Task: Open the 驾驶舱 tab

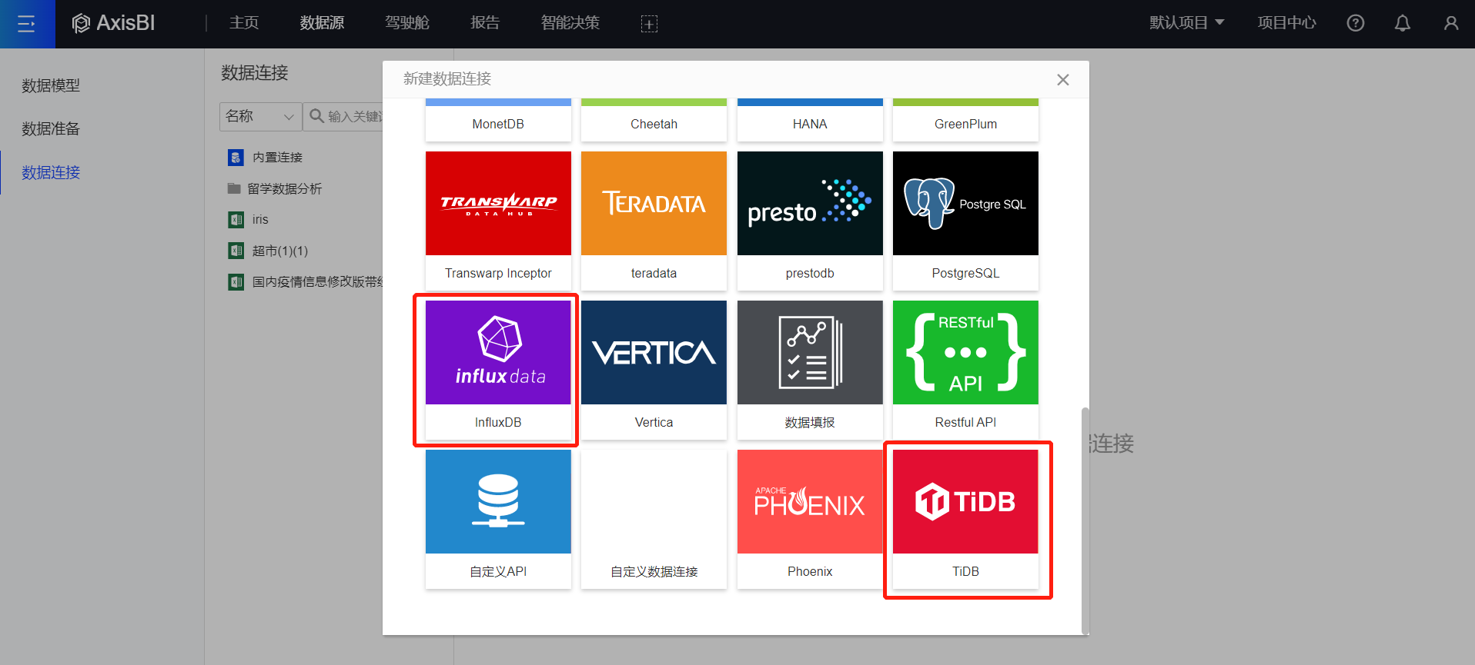Action: pyautogui.click(x=407, y=23)
